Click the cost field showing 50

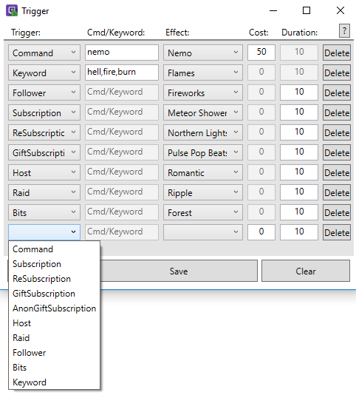[261, 53]
